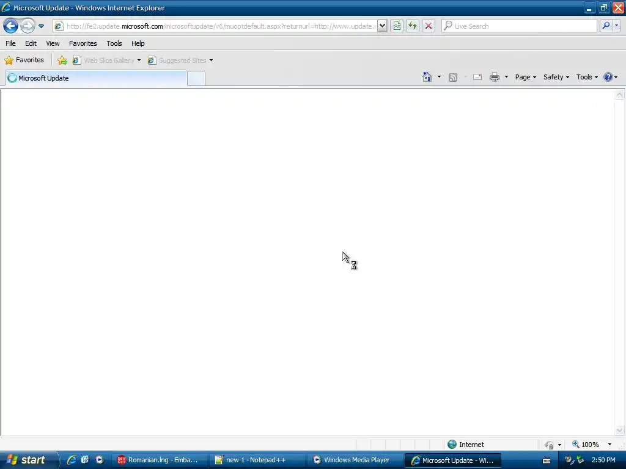Switch to new 1 - Notepad++ window
626x469 pixels.
pyautogui.click(x=257, y=460)
